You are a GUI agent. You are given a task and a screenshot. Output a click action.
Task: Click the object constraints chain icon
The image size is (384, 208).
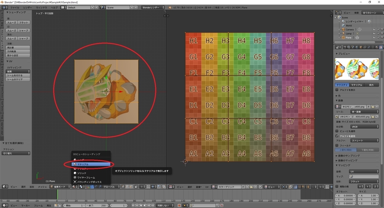364,47
